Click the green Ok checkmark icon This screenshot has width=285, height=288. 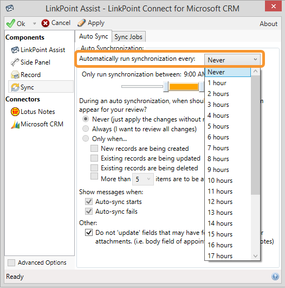pos(11,23)
